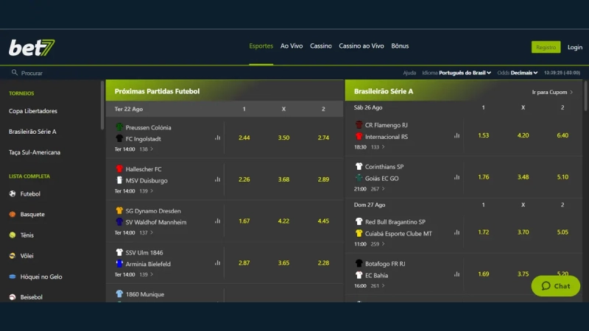Click the Hóquei no Gelo puck icon
The width and height of the screenshot is (589, 331).
[x=13, y=277]
